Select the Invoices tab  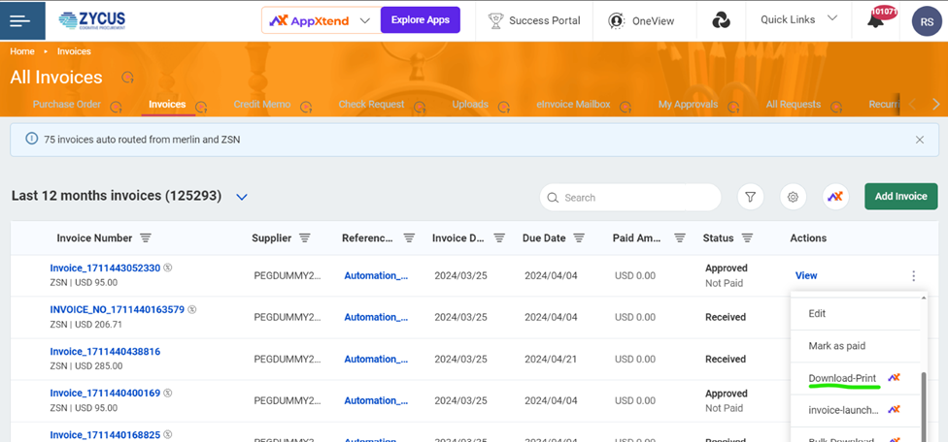167,105
